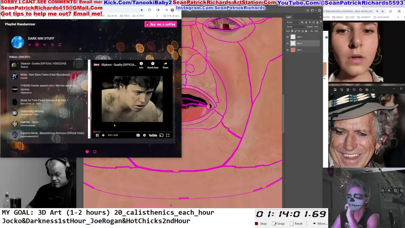405x228 pixels.
Task: Filter layers by pixel layers icon
Action: pos(302,22)
